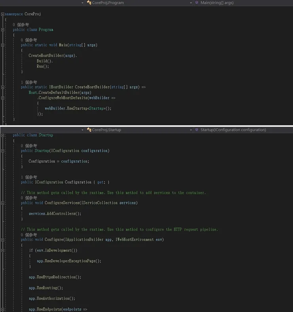Click the class icon beside CoreProj.Startup
This screenshot has height=312, width=293.
[x=89, y=130]
